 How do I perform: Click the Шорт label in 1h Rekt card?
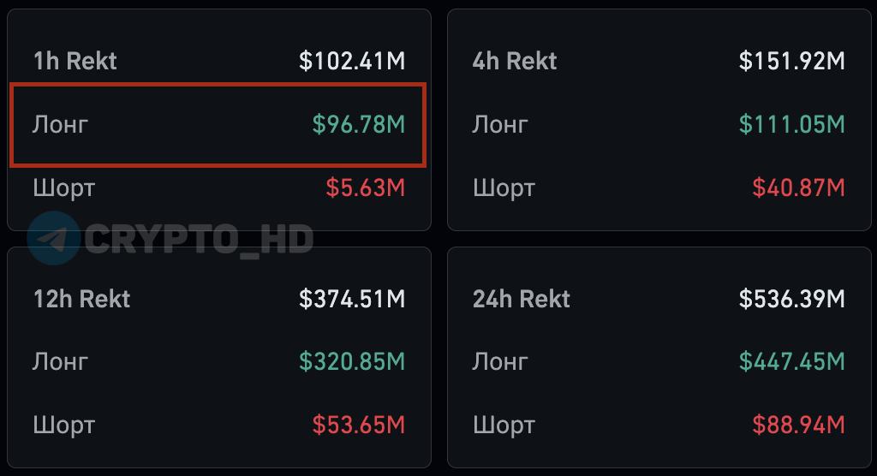tap(63, 188)
